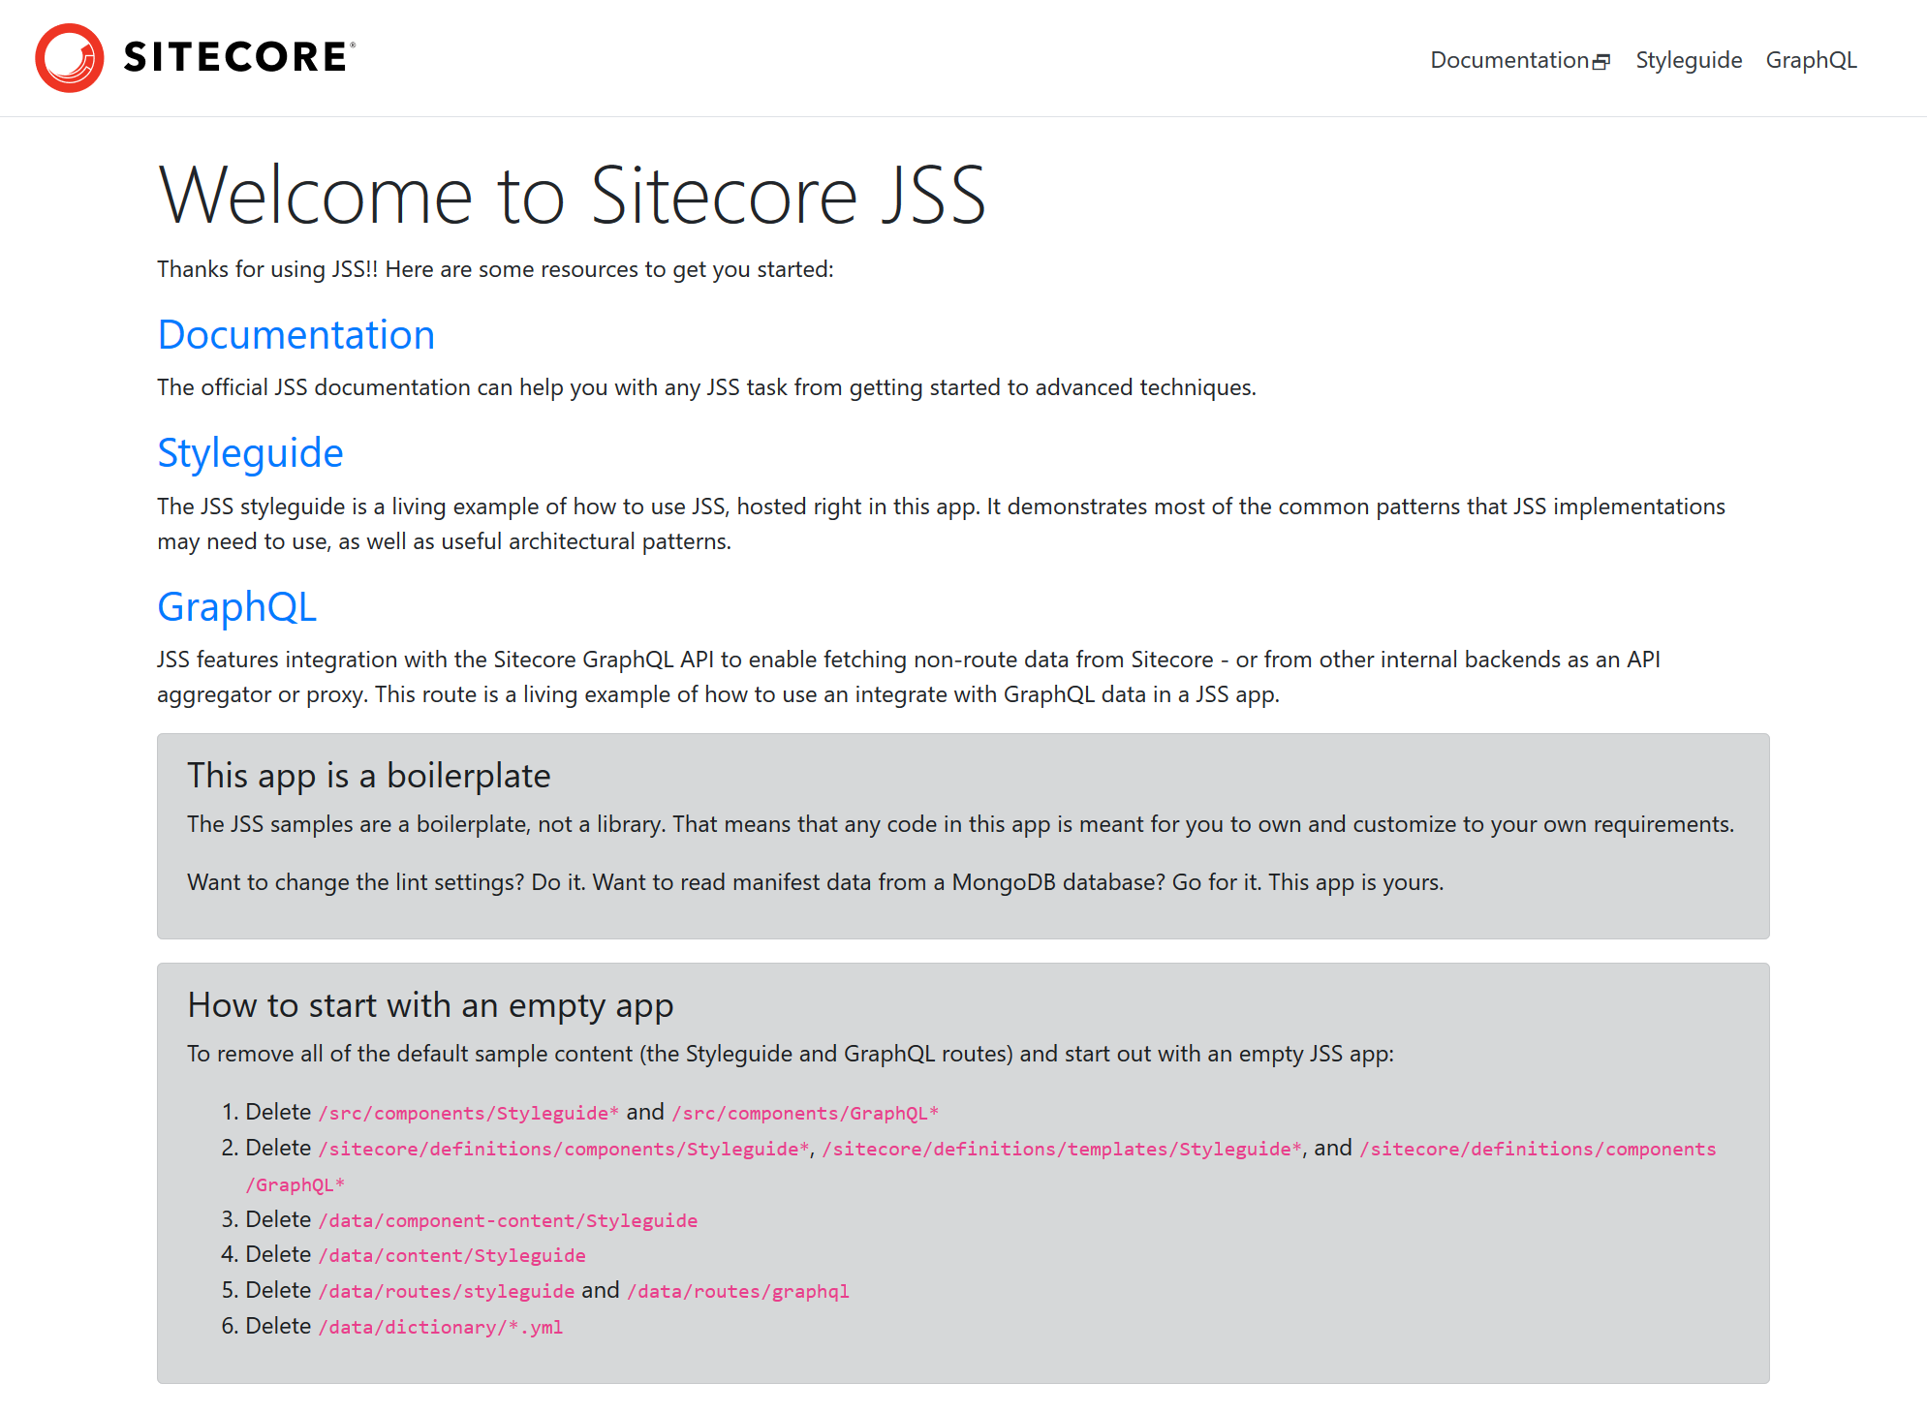This screenshot has width=1927, height=1413.
Task: Click the 'Want to change the lint settings?' paragraph
Action: click(815, 882)
